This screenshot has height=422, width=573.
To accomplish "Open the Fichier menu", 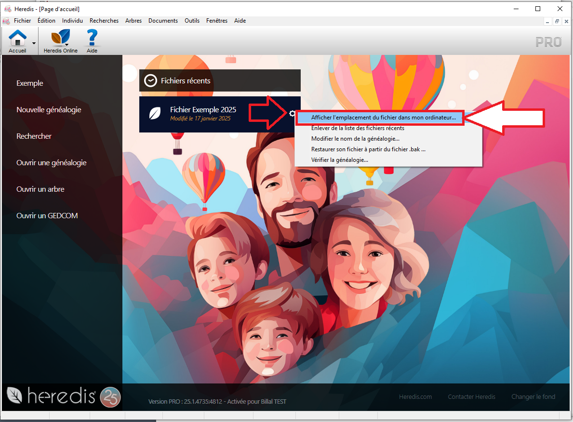I will pyautogui.click(x=22, y=21).
